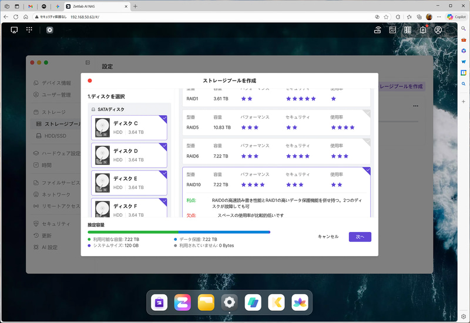Screen dimensions: 470x323
Task: Click the running settings icon in top bar
Action: click(50, 30)
